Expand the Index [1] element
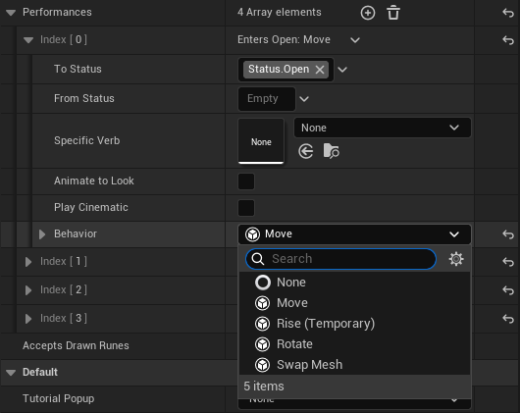Image resolution: width=520 pixels, height=413 pixels. [x=28, y=262]
